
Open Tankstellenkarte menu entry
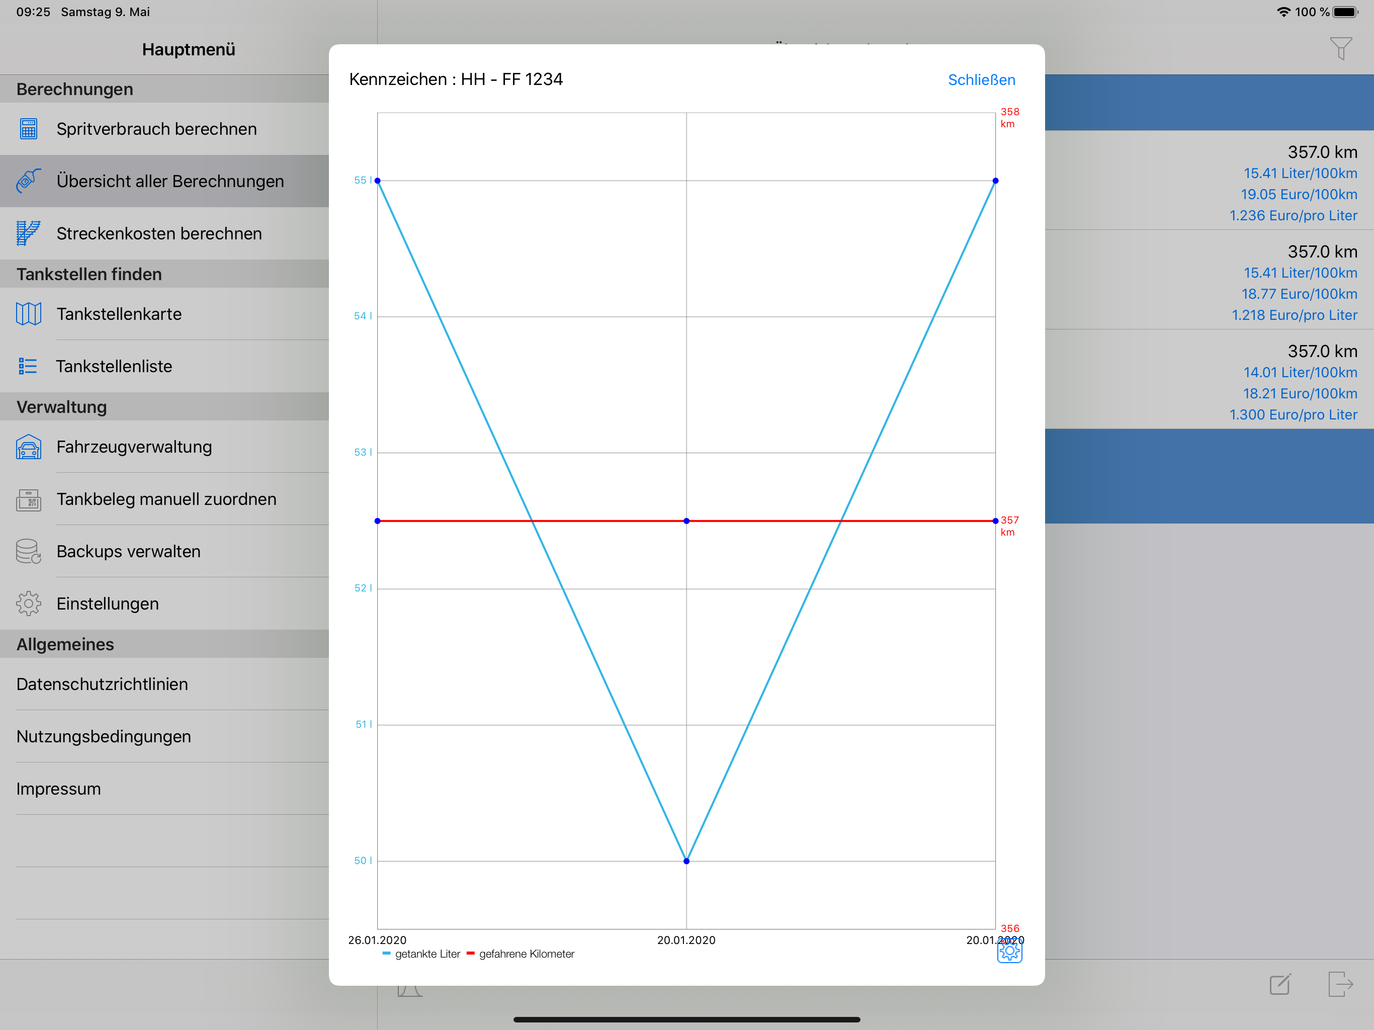coord(164,314)
